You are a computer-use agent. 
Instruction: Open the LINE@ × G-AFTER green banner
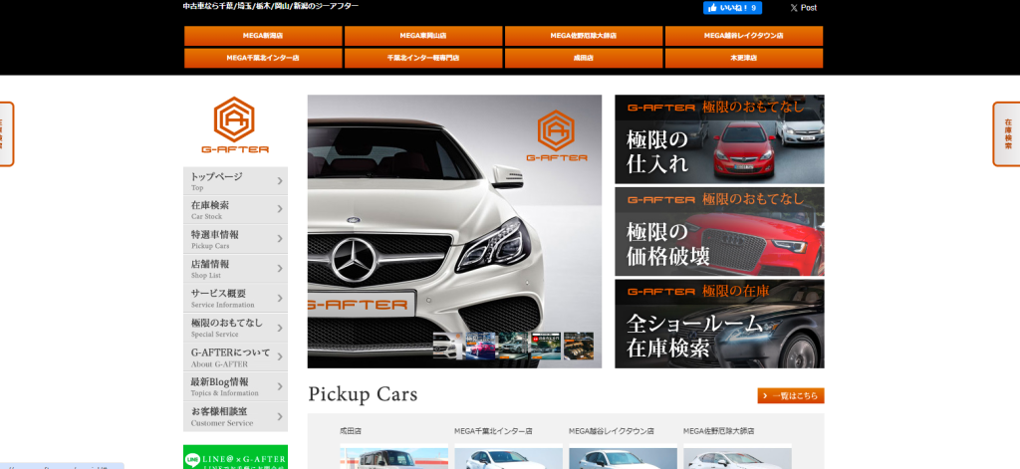[x=235, y=457]
